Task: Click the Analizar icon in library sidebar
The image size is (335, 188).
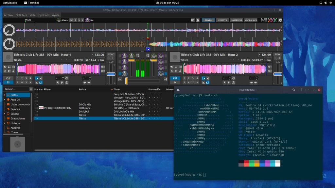Action: coord(8,128)
